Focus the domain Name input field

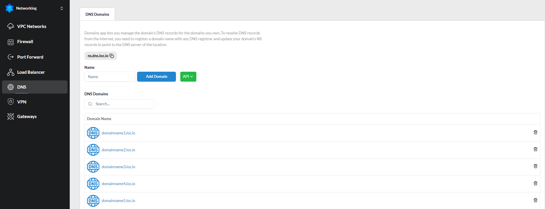tap(110, 77)
